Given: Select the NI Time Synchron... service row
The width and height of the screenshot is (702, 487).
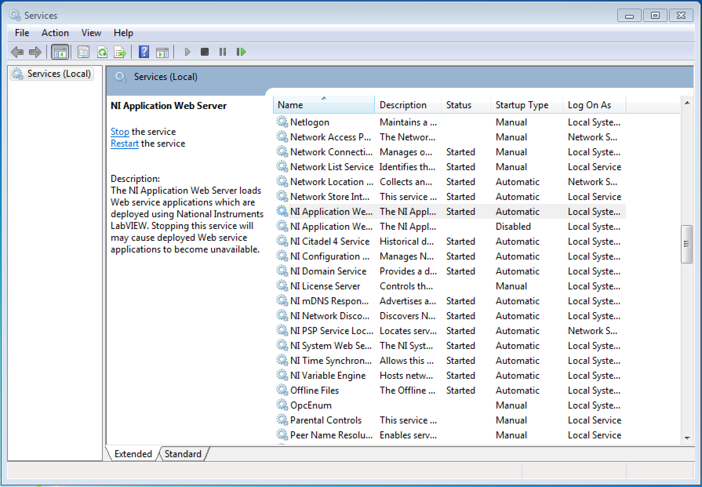Looking at the screenshot, I should pos(450,360).
